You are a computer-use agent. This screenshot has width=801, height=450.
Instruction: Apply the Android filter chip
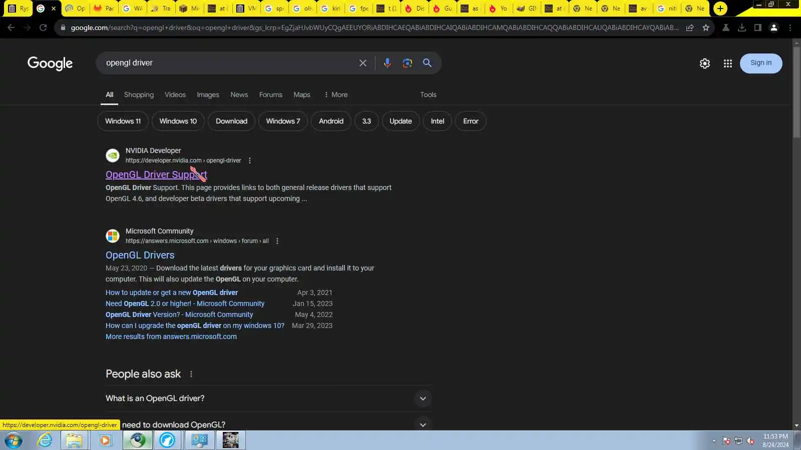[331, 121]
